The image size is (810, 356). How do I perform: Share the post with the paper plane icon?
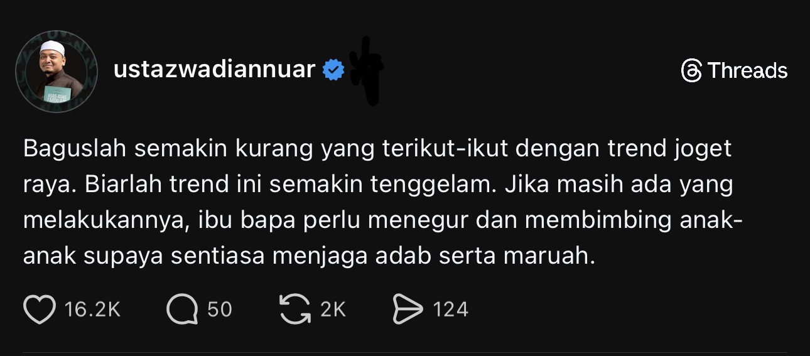408,309
